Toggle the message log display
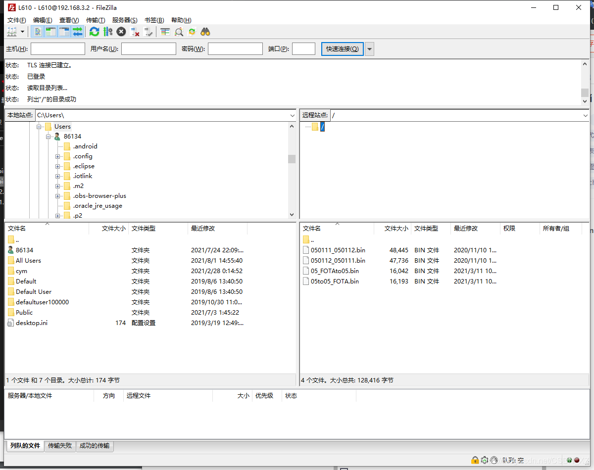 [38, 32]
